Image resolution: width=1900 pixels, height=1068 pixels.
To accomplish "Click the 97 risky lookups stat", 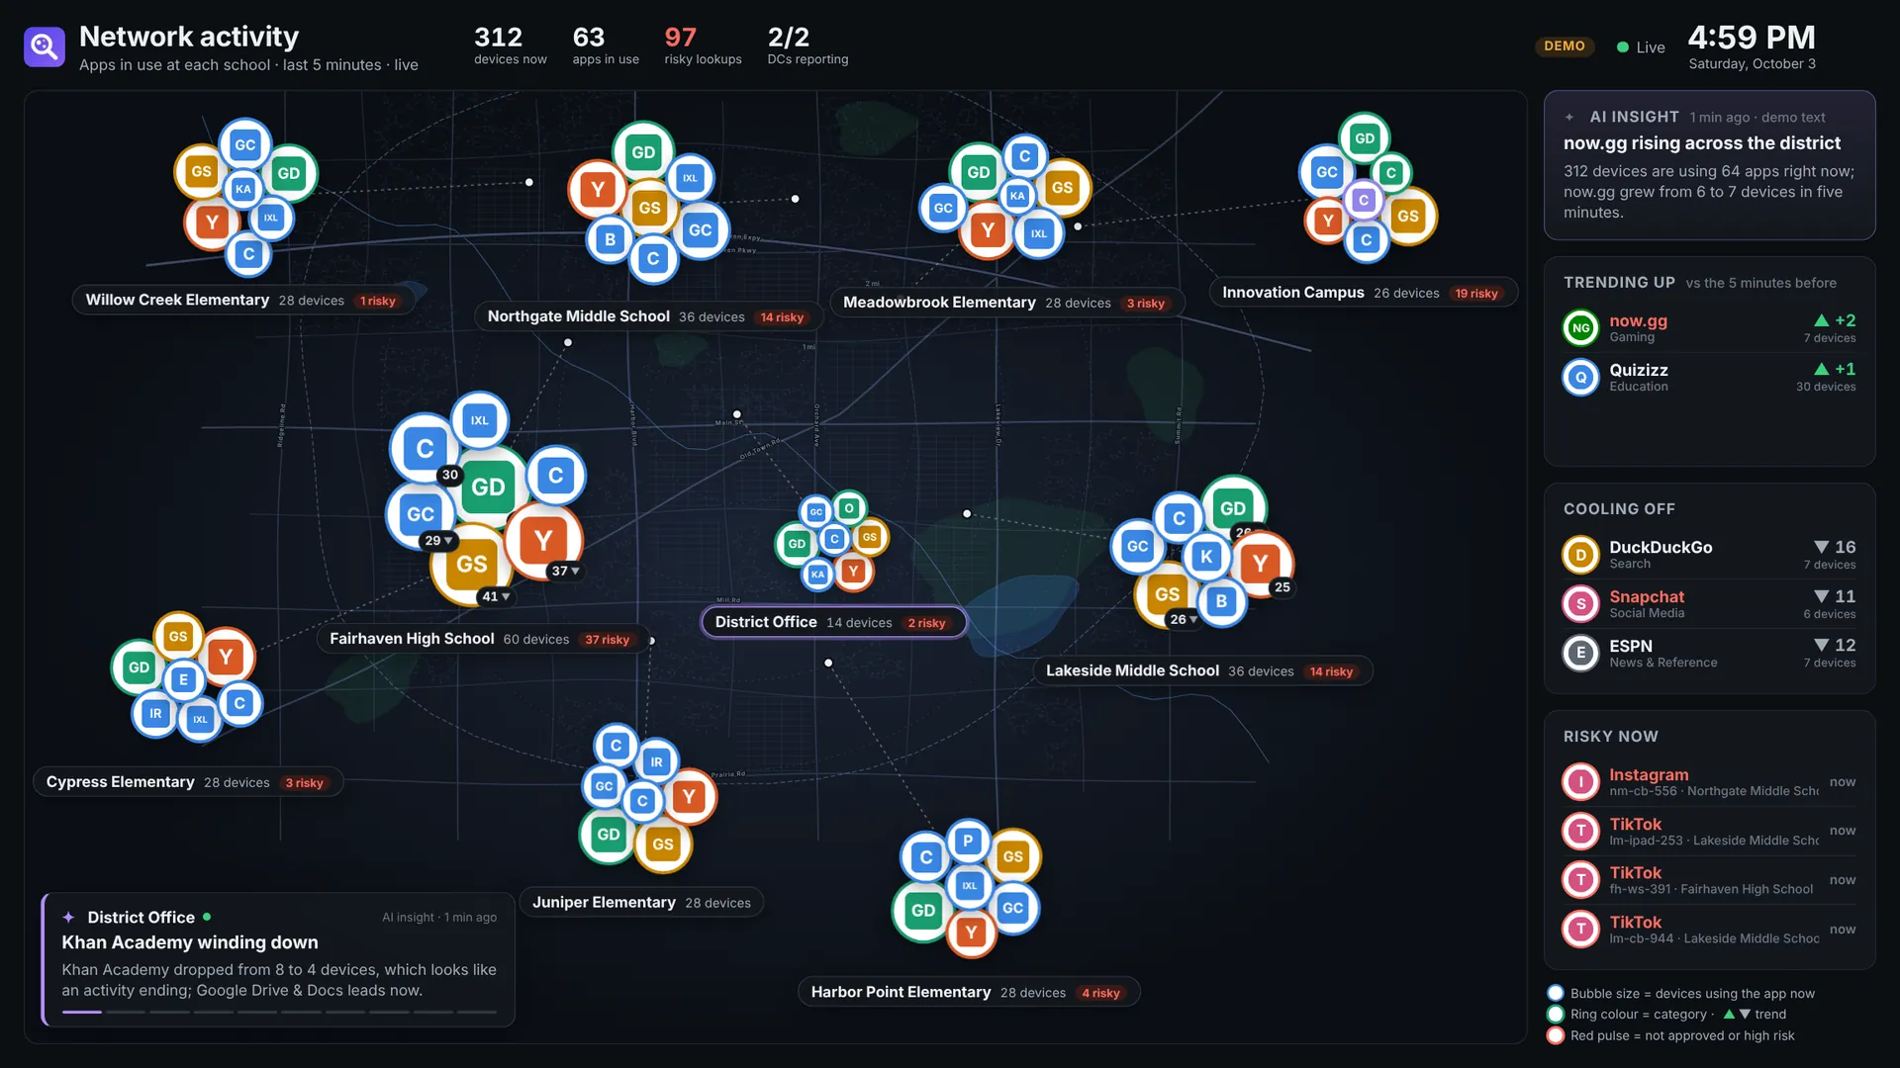I will tap(703, 46).
